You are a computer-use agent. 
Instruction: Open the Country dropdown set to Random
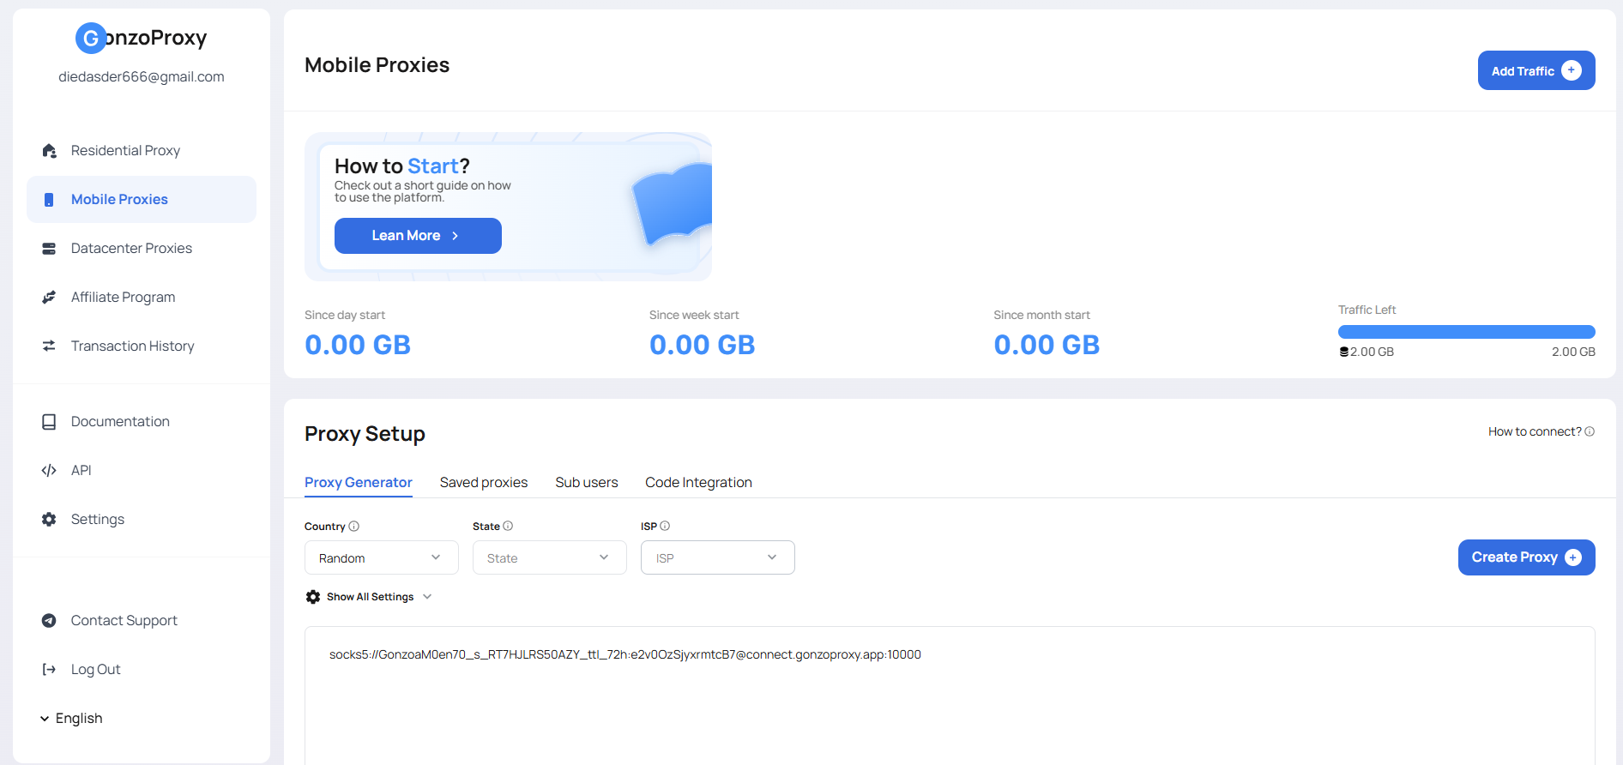[x=382, y=557]
